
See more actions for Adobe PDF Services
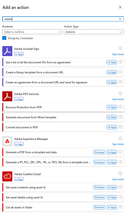[x=118, y=99]
